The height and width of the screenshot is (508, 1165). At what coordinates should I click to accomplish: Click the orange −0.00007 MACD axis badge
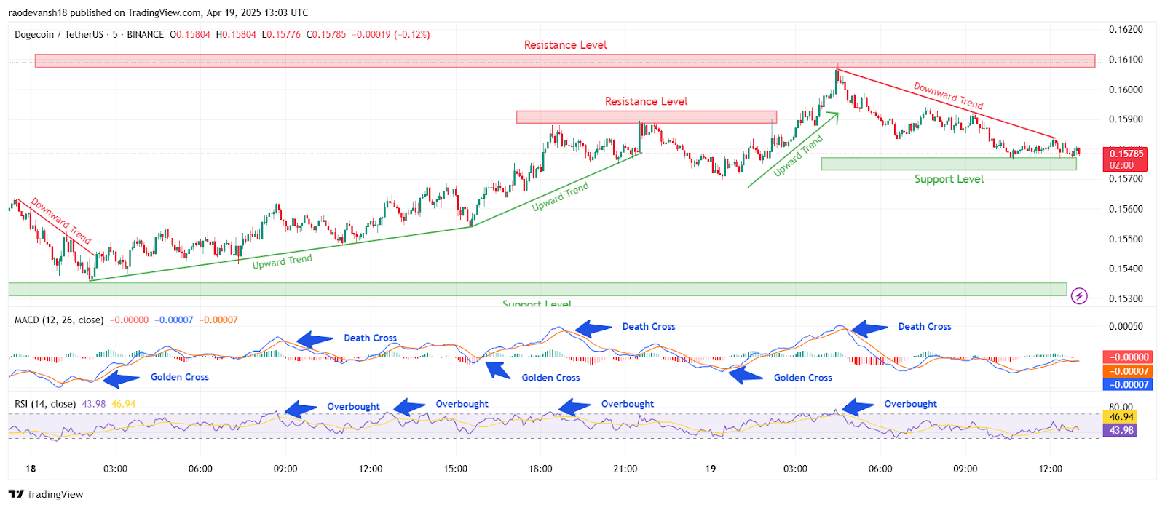pyautogui.click(x=1128, y=371)
